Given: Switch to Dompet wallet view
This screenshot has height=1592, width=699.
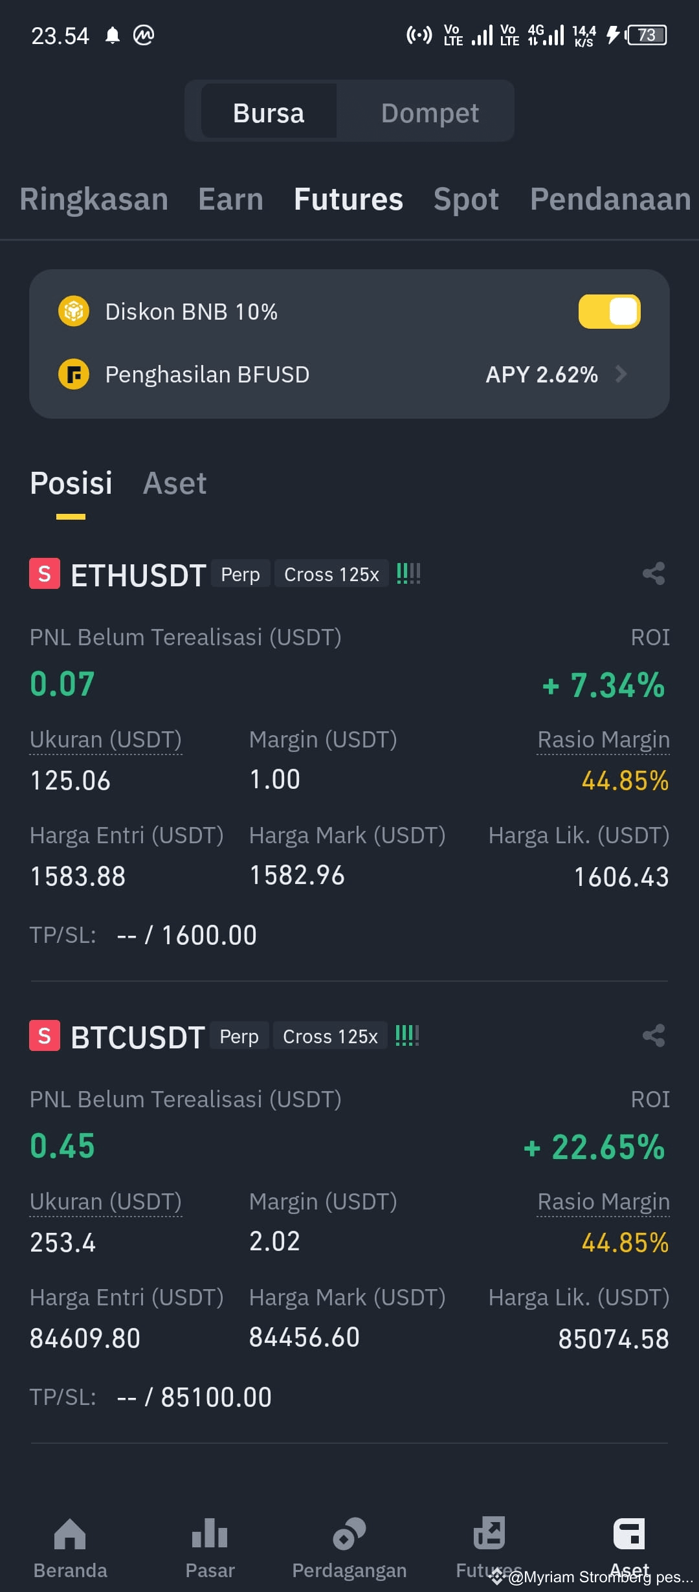Looking at the screenshot, I should click(430, 113).
